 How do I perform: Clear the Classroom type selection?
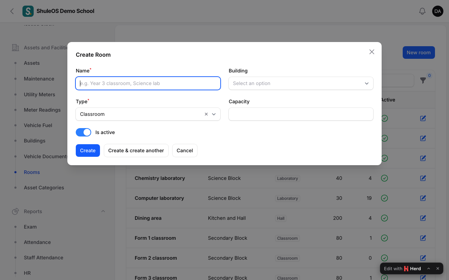click(206, 114)
